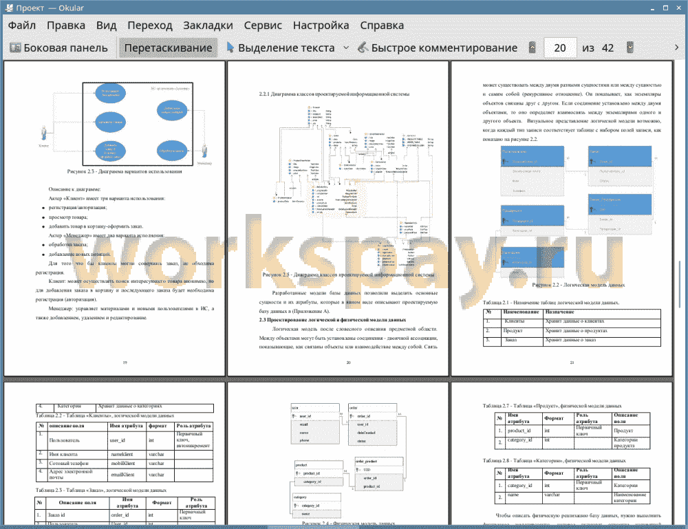Click the "просмотр товара;" bullet item

(x=68, y=217)
